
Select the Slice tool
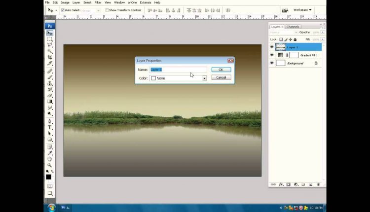point(49,63)
